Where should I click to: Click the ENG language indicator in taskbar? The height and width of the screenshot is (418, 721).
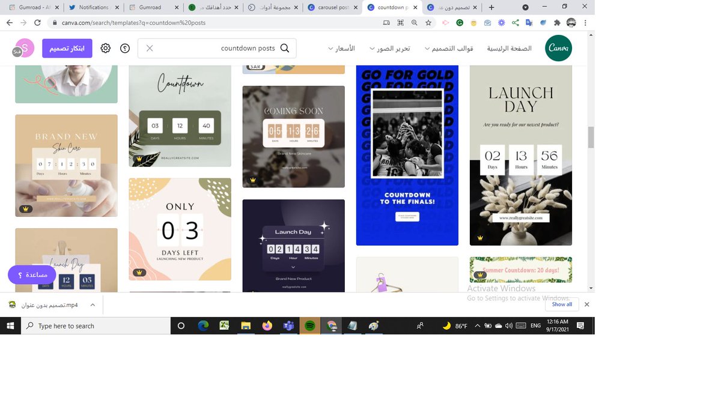(535, 326)
